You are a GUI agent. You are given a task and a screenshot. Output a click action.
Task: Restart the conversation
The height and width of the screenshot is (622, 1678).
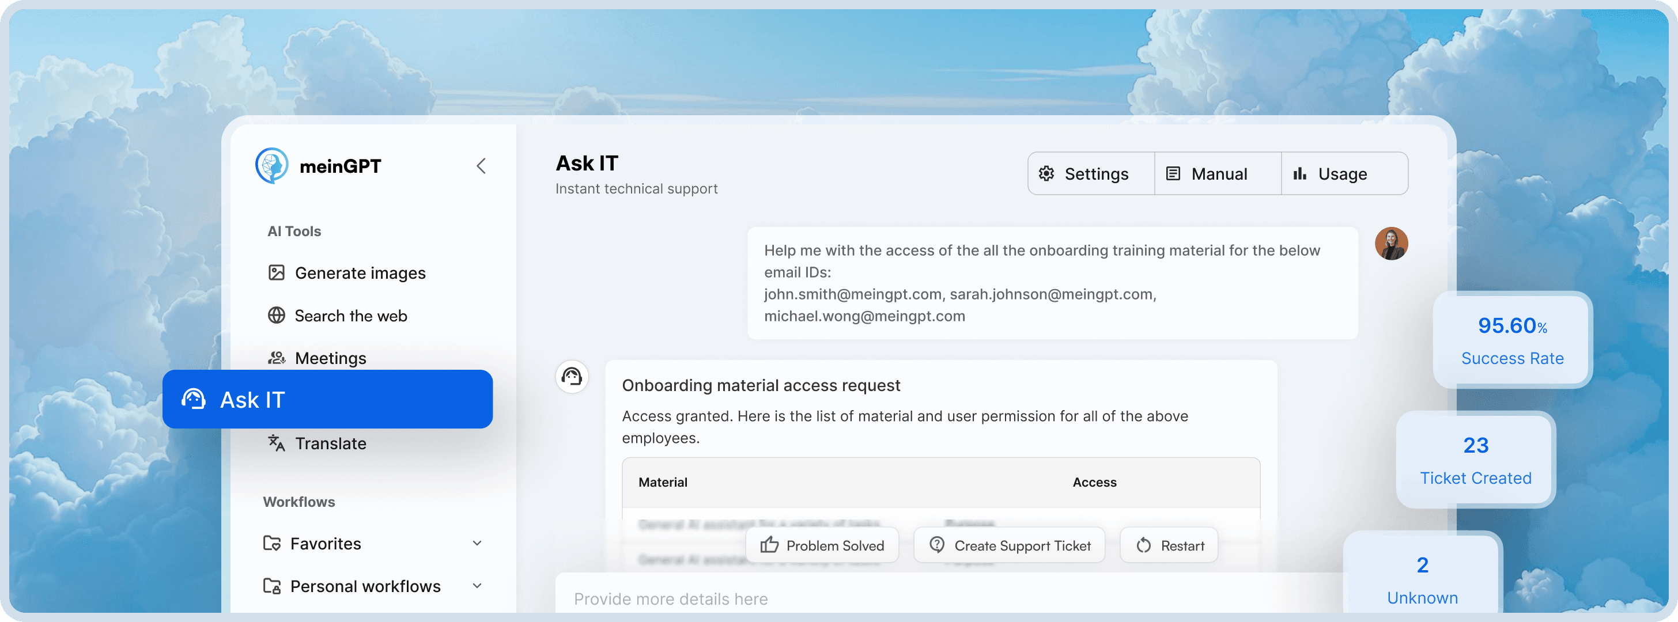1169,545
